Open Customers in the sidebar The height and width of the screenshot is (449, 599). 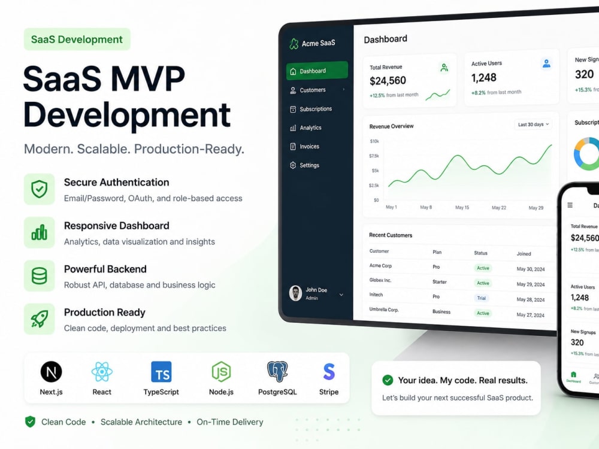317,90
